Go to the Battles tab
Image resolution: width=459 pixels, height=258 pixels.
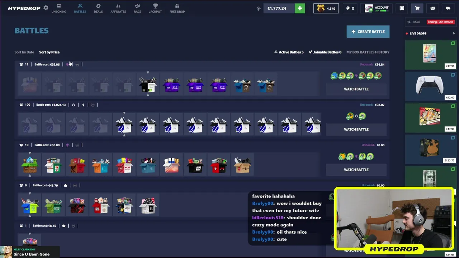tap(80, 8)
